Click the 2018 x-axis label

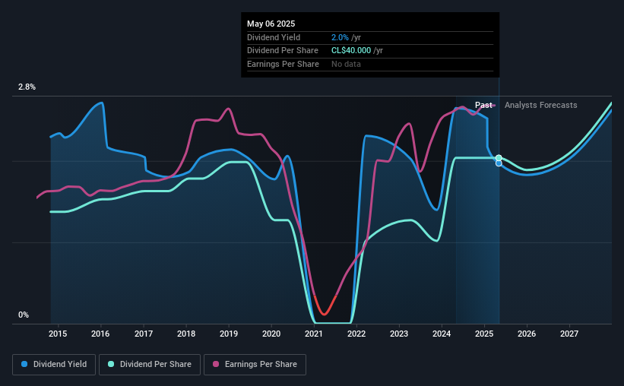tap(186, 334)
